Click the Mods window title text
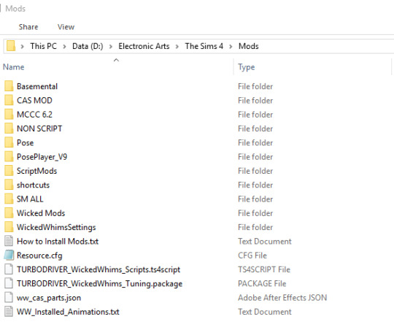The image size is (394, 330). pyautogui.click(x=15, y=9)
